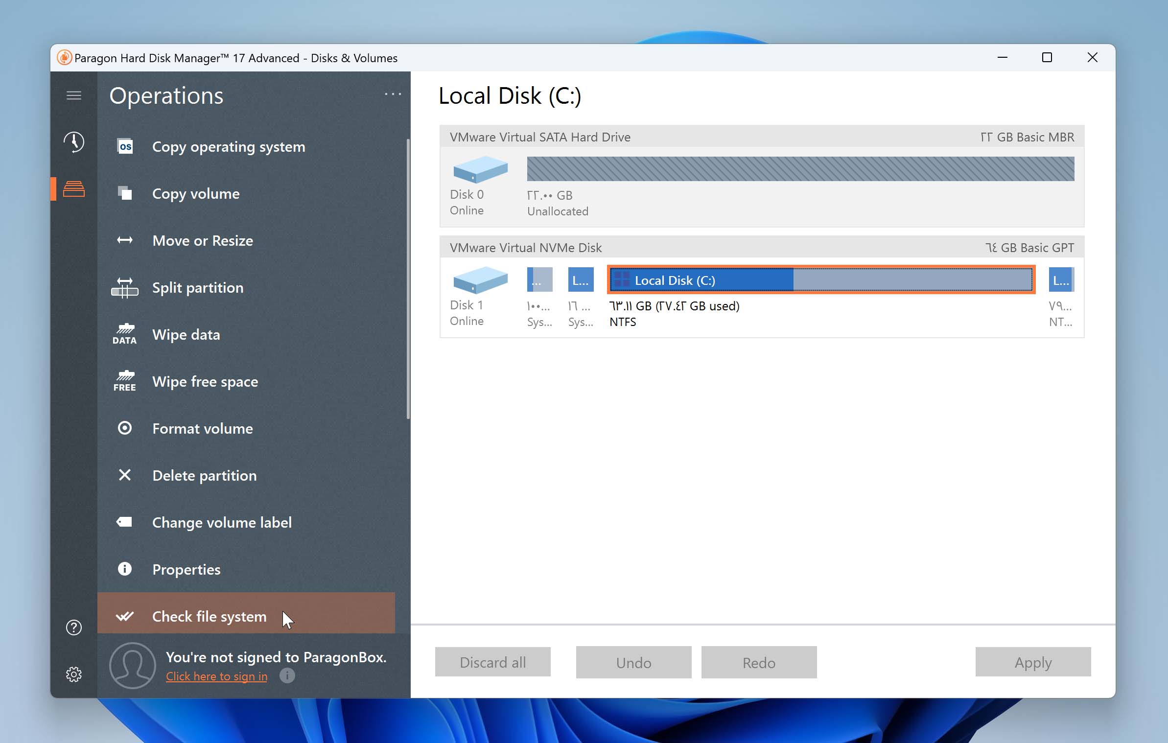Select the Local Disk (C:) partition bar

tap(821, 280)
